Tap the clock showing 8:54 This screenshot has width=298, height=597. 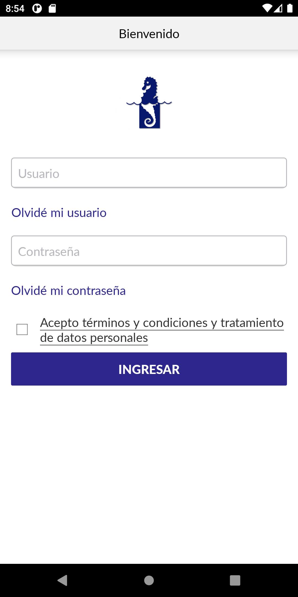(15, 9)
